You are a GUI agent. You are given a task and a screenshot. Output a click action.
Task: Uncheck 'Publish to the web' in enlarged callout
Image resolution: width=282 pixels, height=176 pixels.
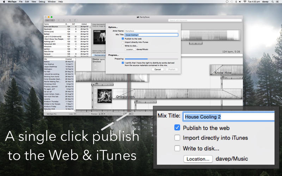177,128
